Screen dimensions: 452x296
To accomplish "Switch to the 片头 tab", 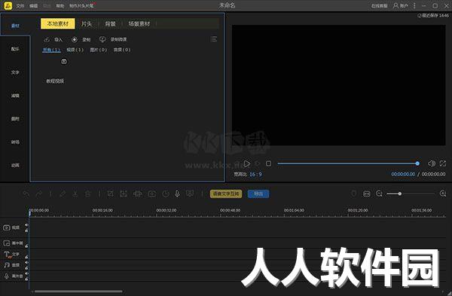I will (87, 23).
